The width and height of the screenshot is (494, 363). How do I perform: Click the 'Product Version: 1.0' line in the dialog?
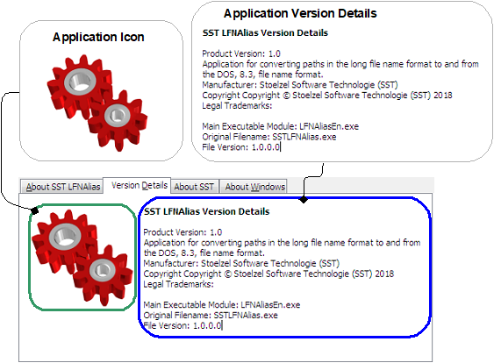pos(183,232)
